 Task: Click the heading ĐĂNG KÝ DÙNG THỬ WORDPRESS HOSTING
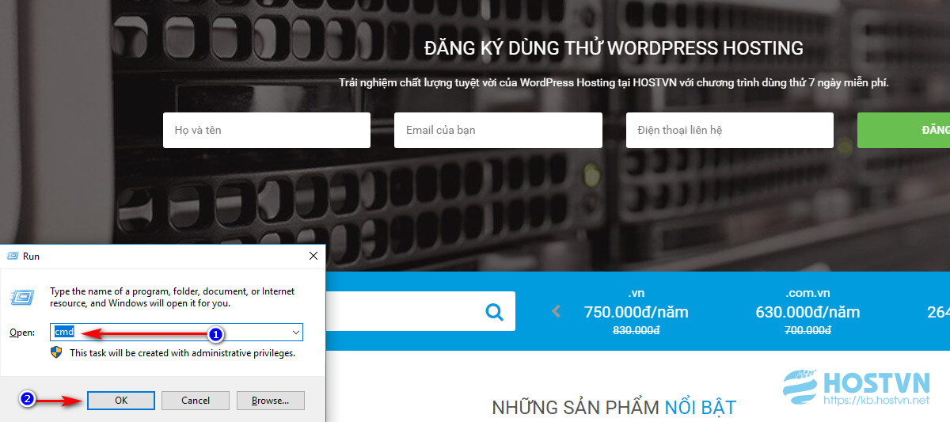tap(614, 48)
